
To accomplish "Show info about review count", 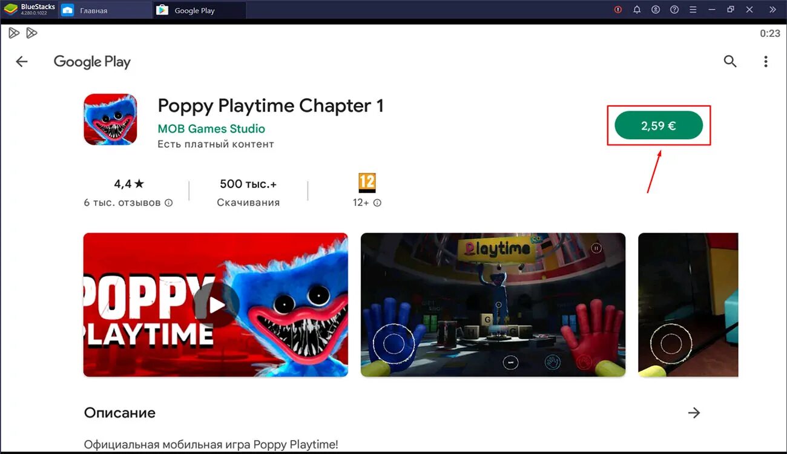I will [169, 203].
